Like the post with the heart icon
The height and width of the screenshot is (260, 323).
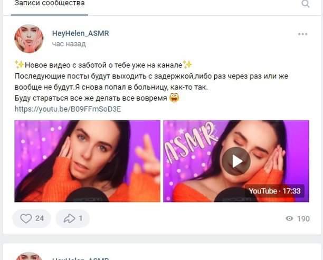click(26, 218)
